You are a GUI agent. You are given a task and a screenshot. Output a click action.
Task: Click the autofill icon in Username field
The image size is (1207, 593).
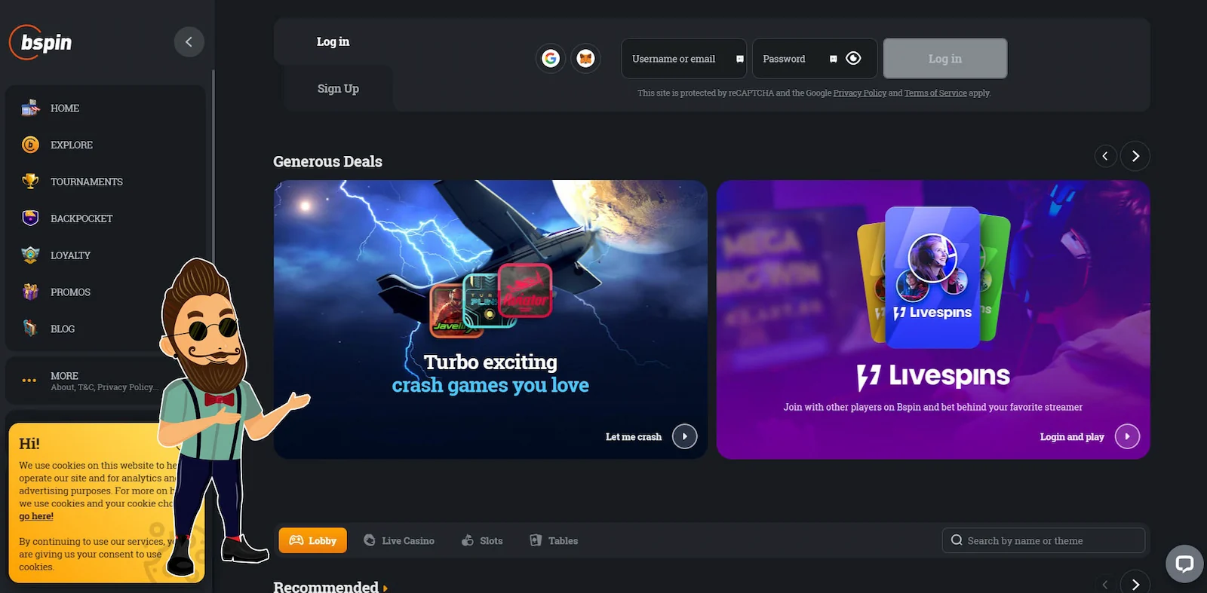[740, 59]
